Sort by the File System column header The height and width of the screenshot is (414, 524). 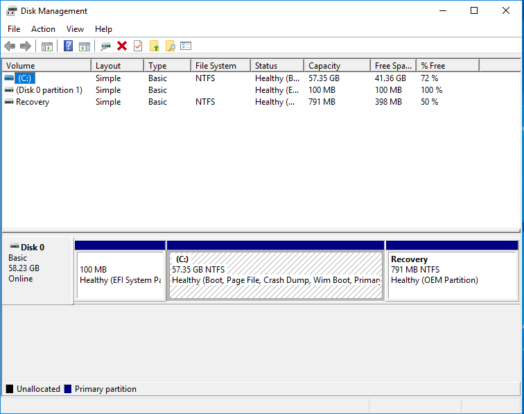tap(221, 66)
